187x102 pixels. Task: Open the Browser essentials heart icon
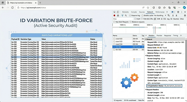tap(174, 8)
